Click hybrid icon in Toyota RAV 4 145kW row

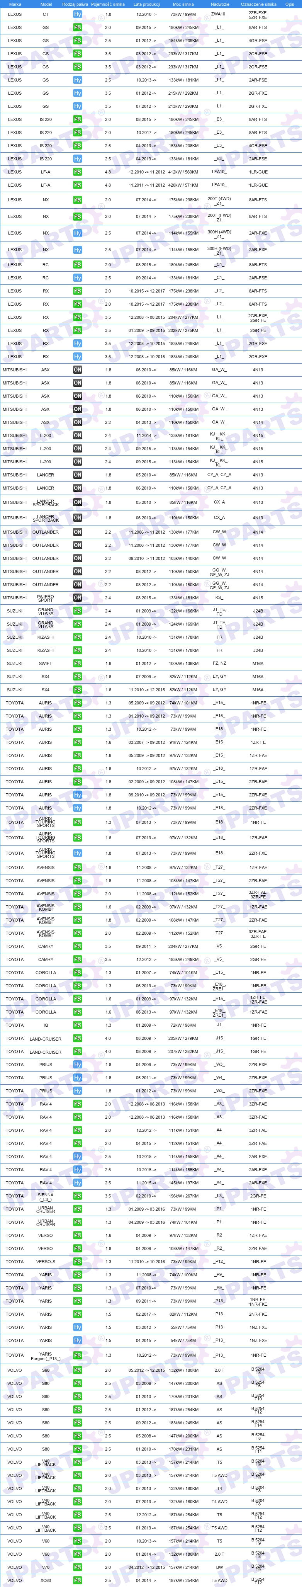(x=77, y=1183)
